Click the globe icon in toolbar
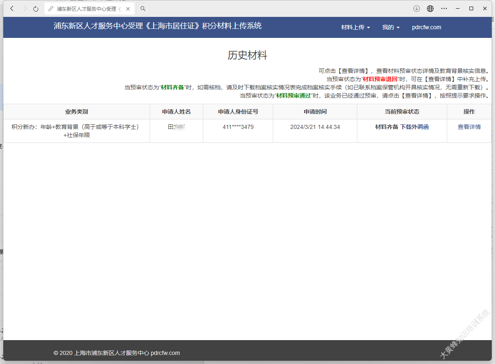This screenshot has width=495, height=364. pyautogui.click(x=430, y=9)
